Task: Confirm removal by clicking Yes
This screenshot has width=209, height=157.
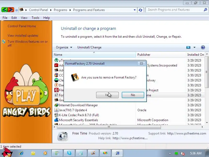Action: click(x=107, y=95)
